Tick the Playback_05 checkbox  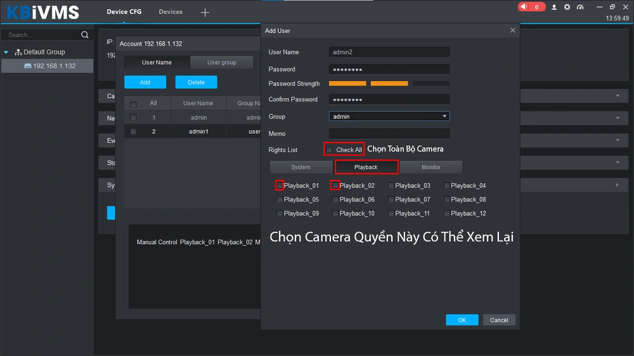pos(280,199)
